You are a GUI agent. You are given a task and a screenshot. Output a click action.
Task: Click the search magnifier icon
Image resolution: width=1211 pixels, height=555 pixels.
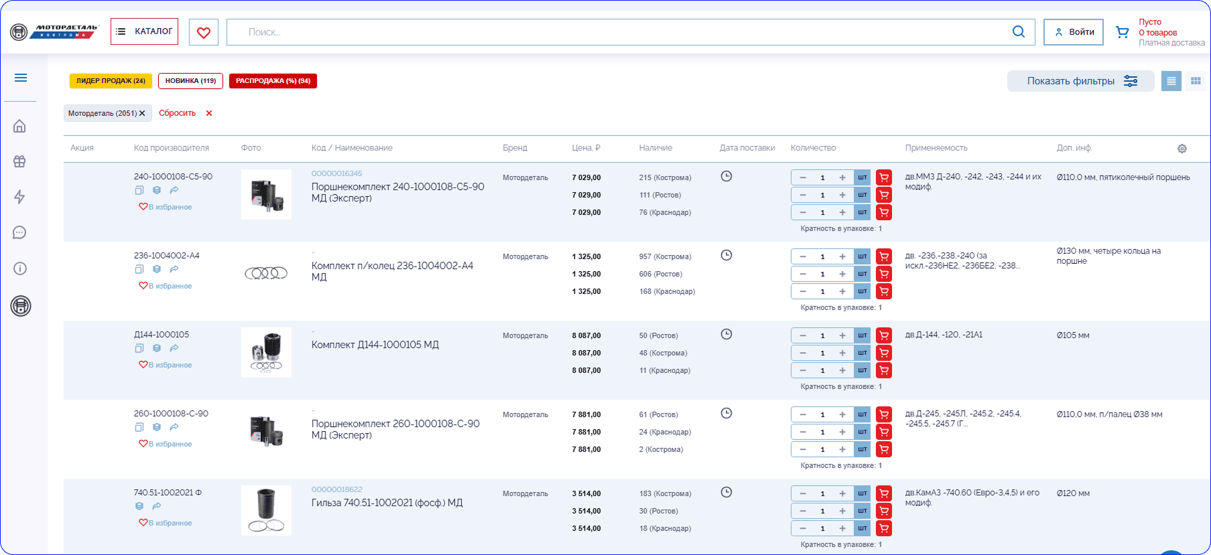pyautogui.click(x=1018, y=32)
